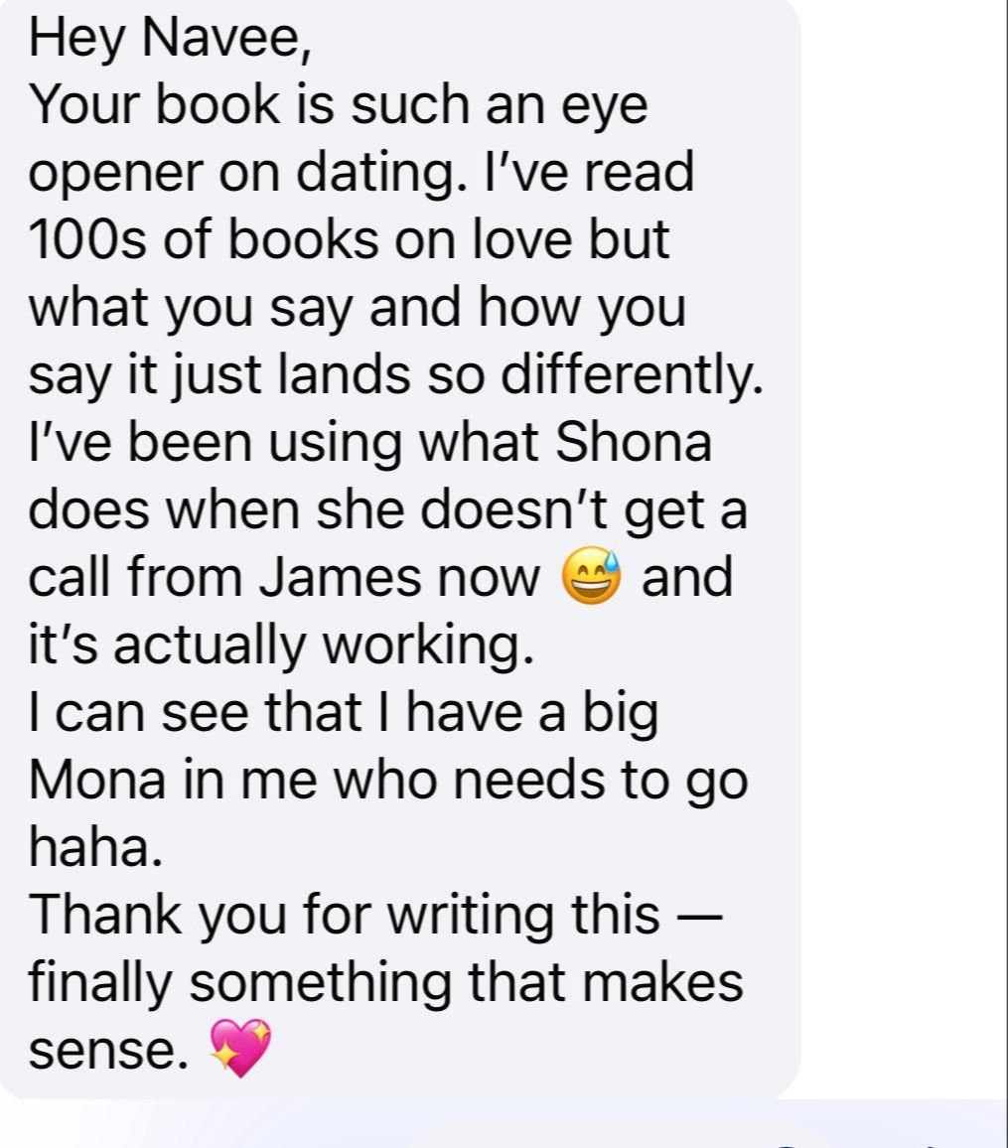Click the word 'sense.' before the heart
The height and width of the screenshot is (1148, 1008).
pos(108,1050)
